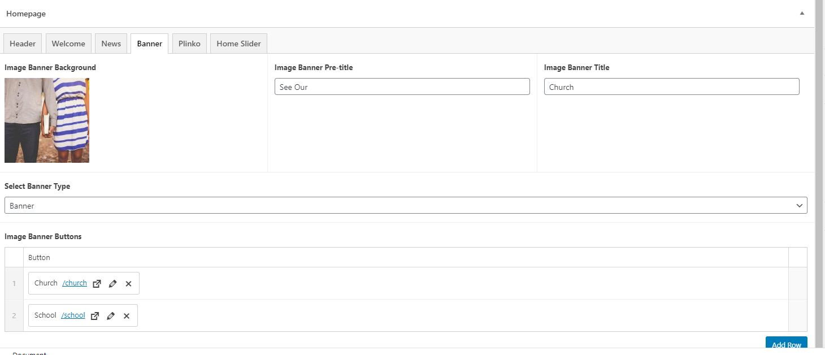
Task: Click the Add Row button
Action: point(786,344)
